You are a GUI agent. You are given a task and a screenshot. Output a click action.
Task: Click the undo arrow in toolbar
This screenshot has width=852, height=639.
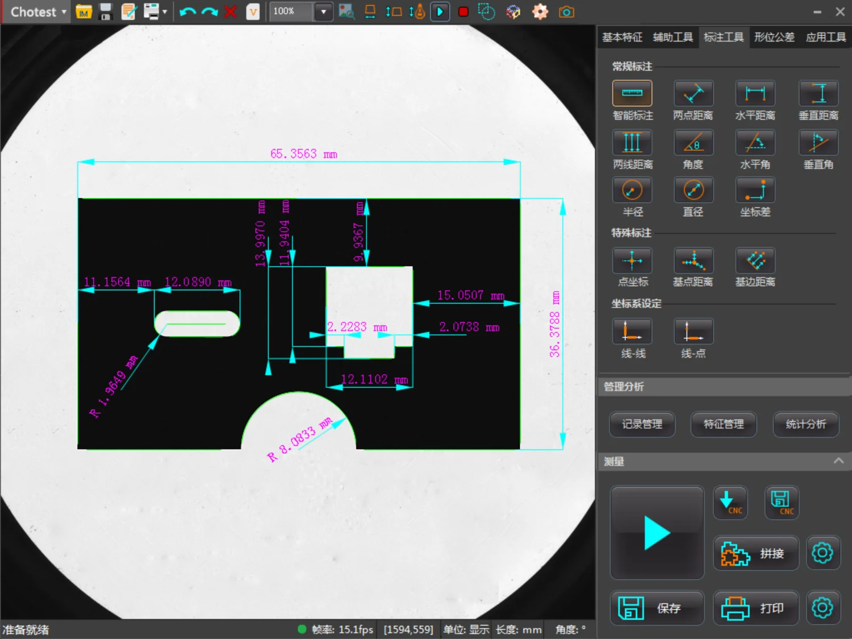coord(187,12)
